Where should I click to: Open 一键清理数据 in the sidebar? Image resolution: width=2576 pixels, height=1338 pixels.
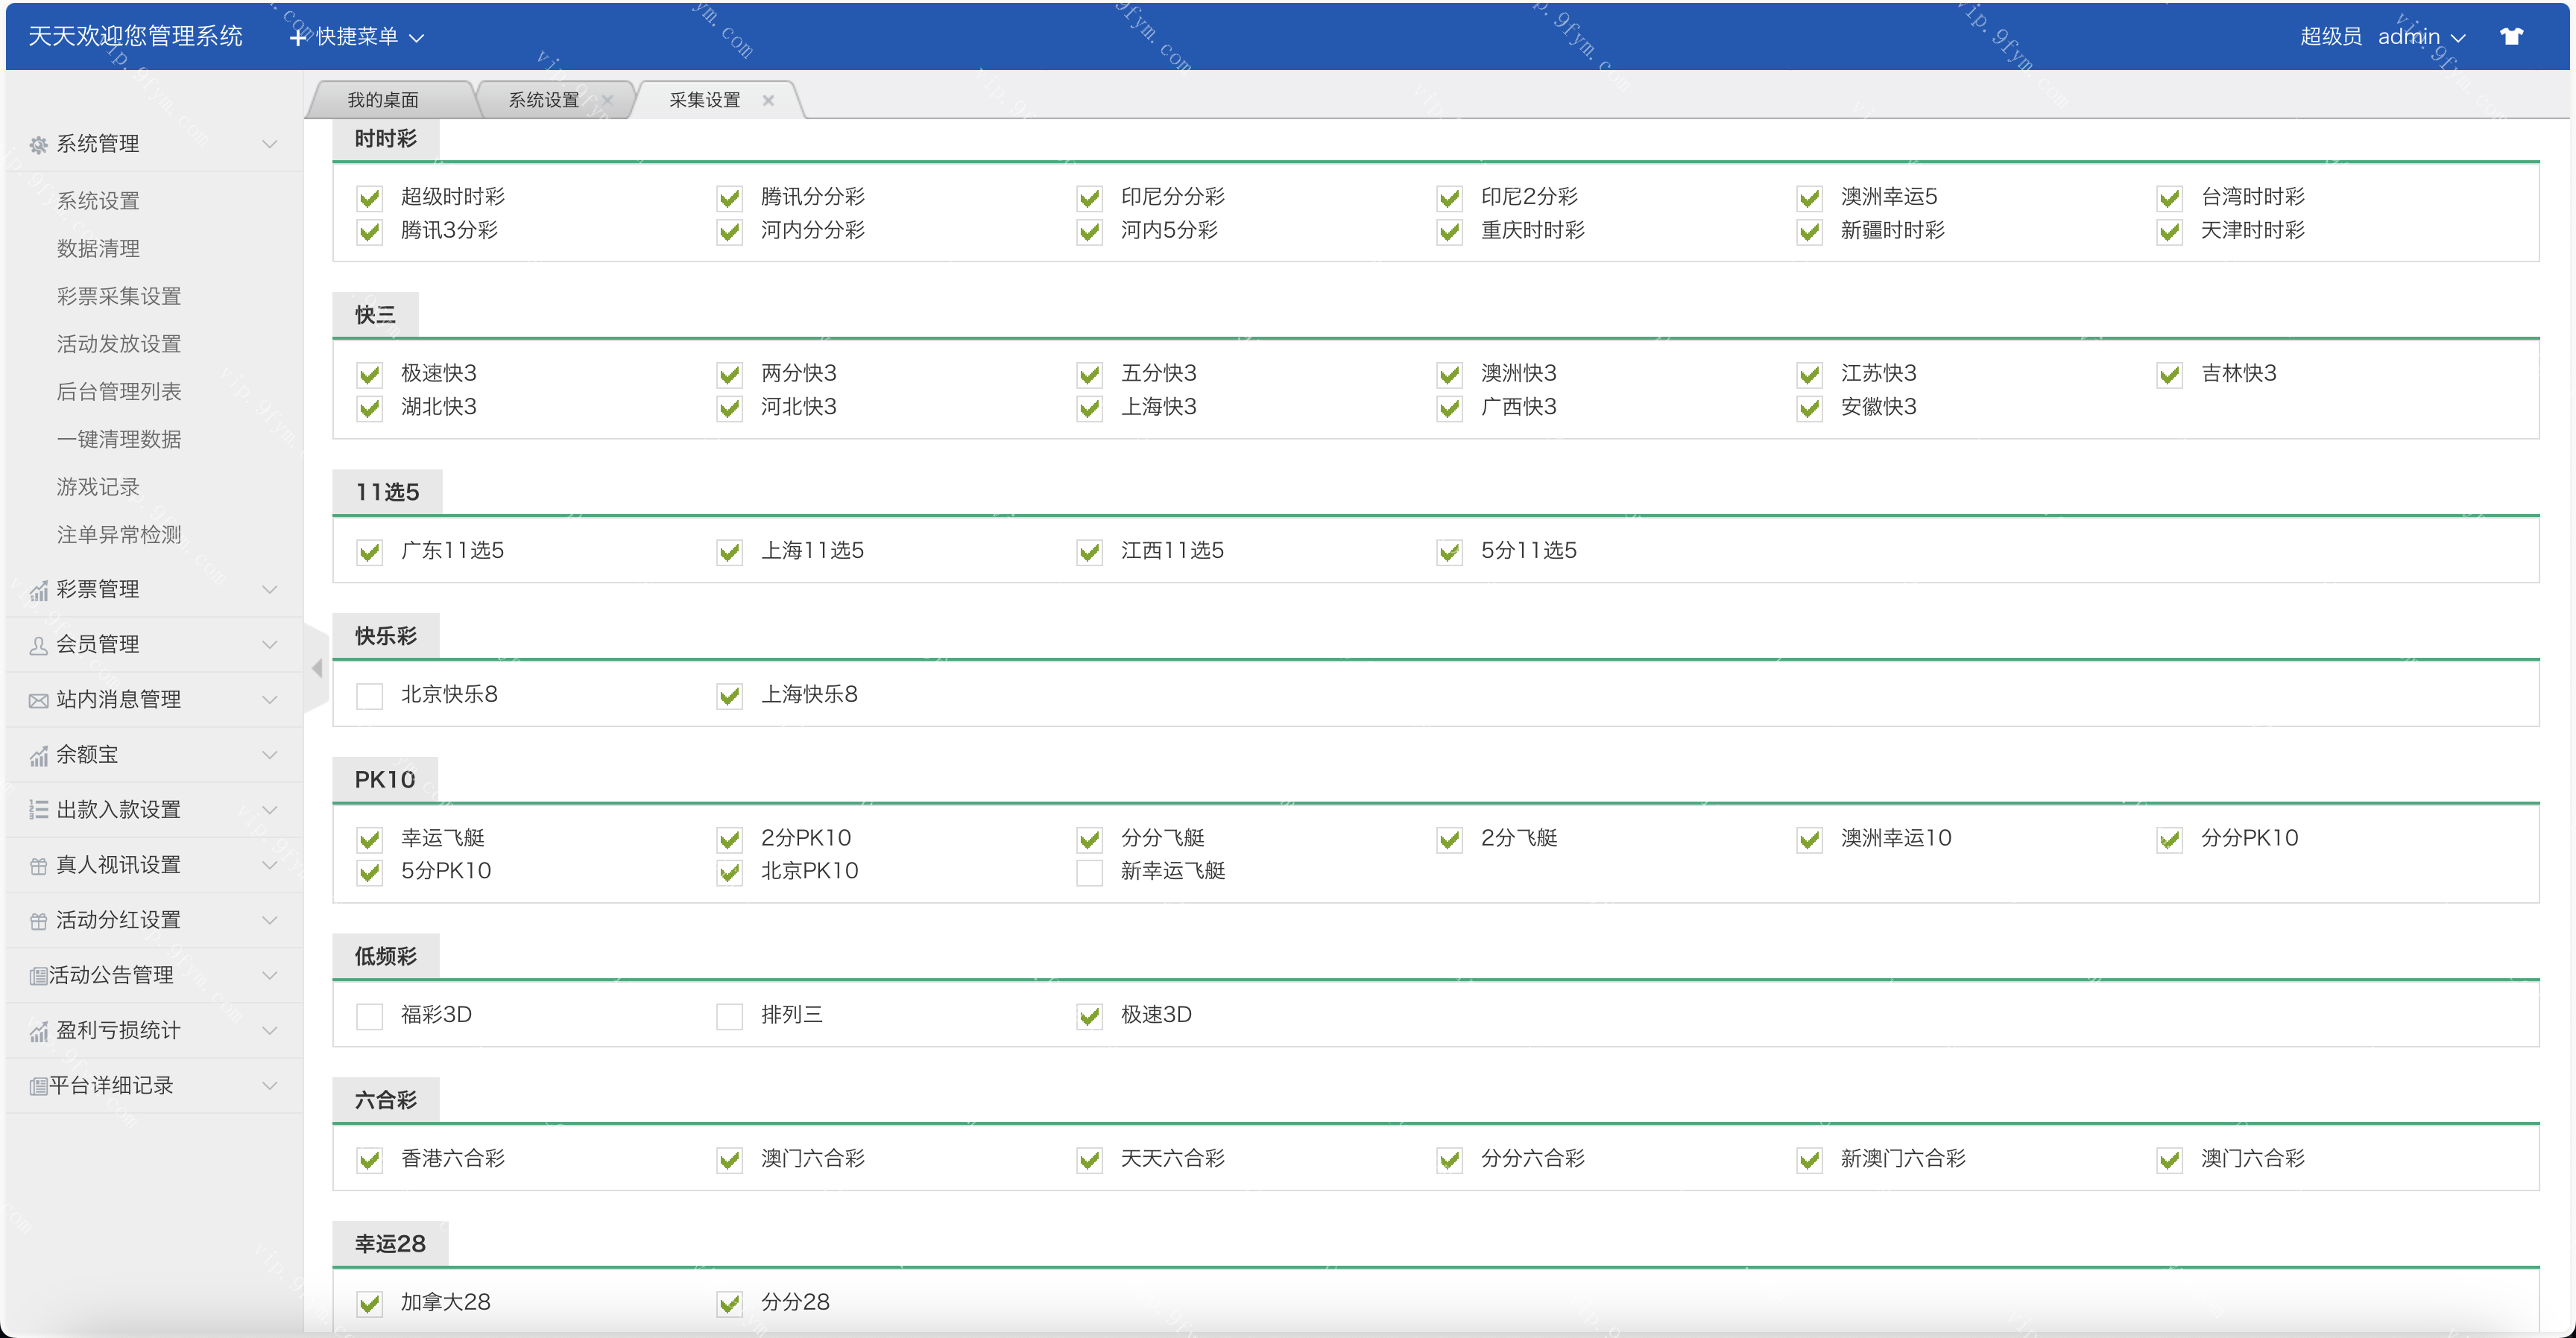click(x=119, y=440)
